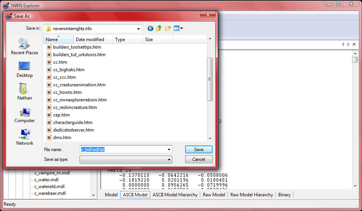Select c_werebear.mdl in the tree

[50, 193]
